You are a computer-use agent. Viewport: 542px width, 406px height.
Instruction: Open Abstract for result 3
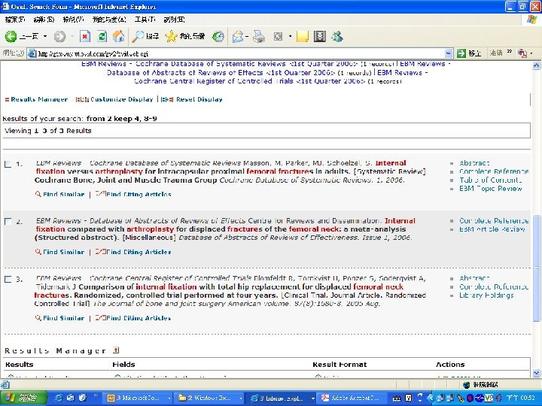coord(474,278)
